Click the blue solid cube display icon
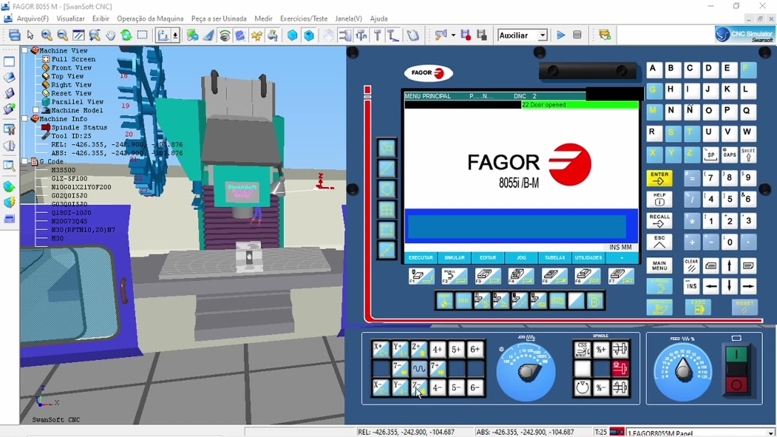 point(293,35)
